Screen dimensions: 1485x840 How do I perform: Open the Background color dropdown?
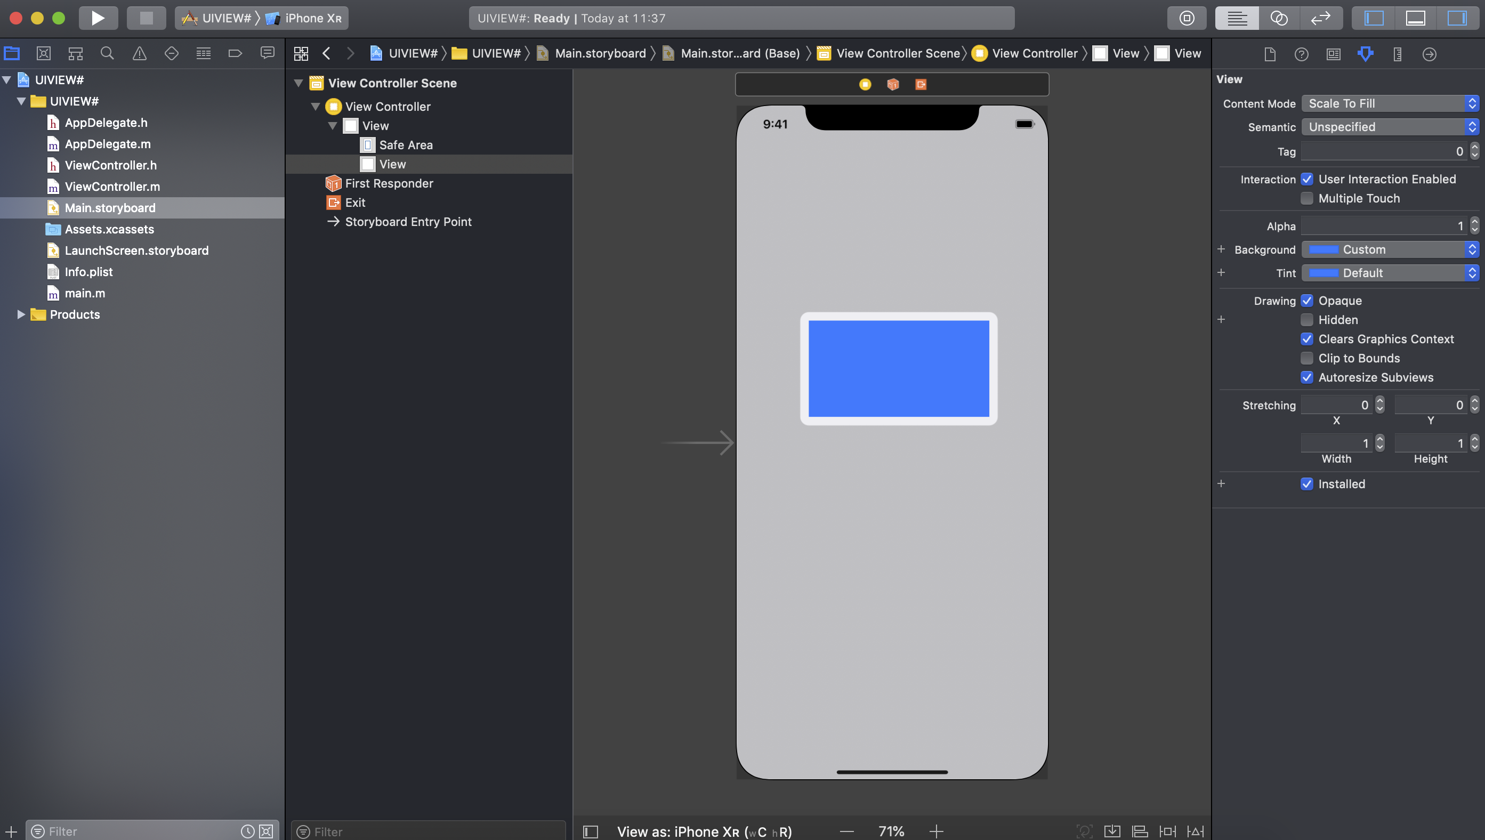point(1390,250)
